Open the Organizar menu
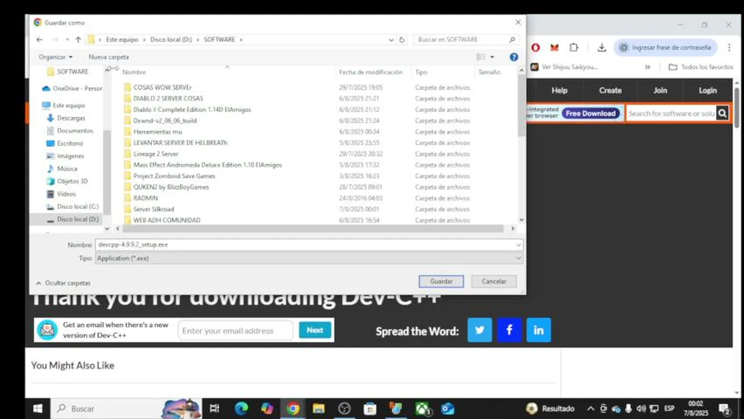744x419 pixels. click(56, 57)
